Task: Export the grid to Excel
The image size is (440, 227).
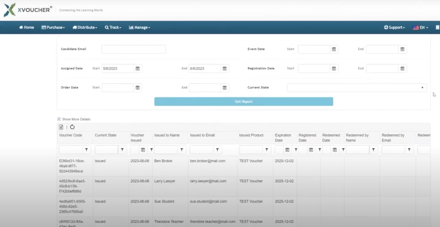Action: click(61, 127)
